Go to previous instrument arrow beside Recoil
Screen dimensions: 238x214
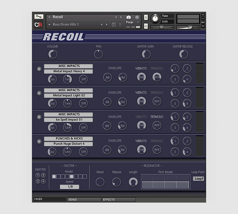pyautogui.click(x=116, y=17)
